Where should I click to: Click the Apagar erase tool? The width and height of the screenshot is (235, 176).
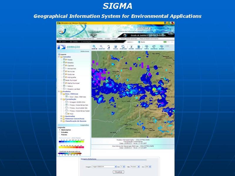point(161,47)
